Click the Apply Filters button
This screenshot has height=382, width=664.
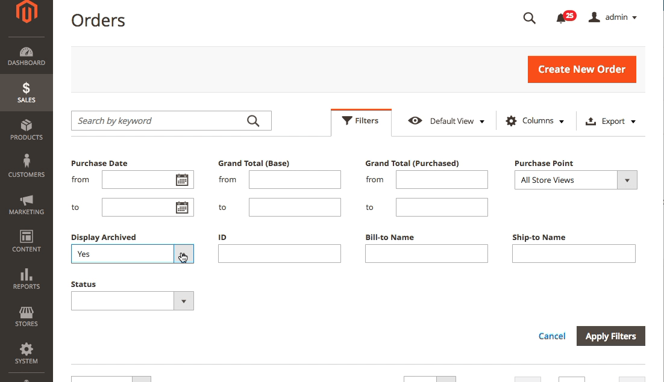610,336
